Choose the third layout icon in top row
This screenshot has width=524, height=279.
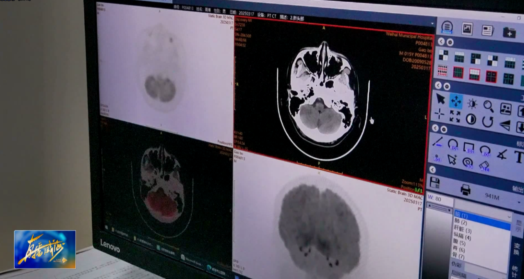point(476,59)
